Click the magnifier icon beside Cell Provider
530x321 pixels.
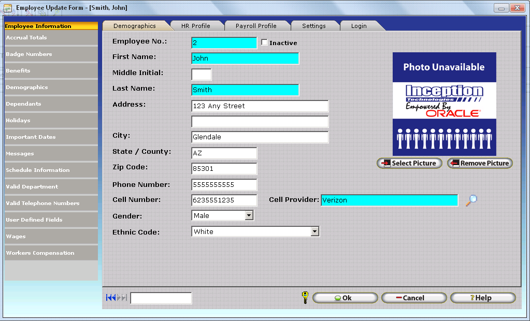coord(471,200)
